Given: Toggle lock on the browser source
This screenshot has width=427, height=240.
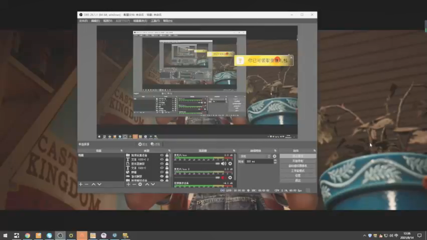Looking at the screenshot, I should (167, 172).
